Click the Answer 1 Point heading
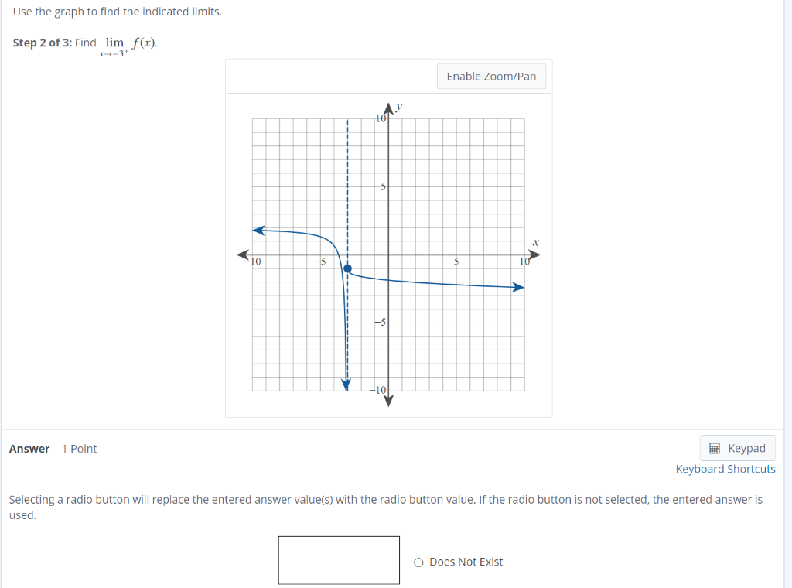 point(54,448)
